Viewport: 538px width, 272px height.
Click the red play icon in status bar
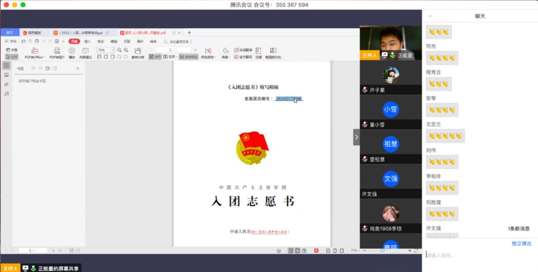pos(316,251)
